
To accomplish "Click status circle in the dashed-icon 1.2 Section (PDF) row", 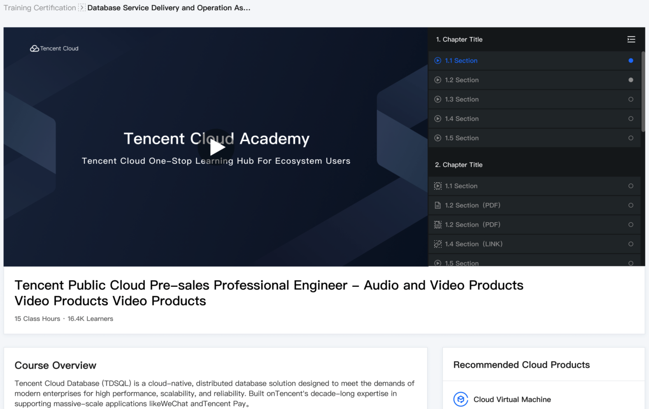I will [631, 225].
